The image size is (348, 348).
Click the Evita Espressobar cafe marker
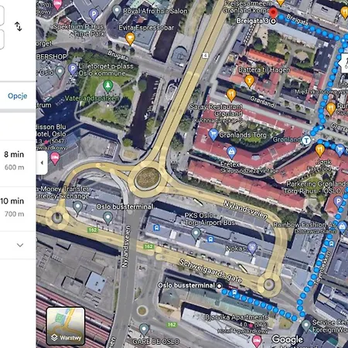(130, 39)
